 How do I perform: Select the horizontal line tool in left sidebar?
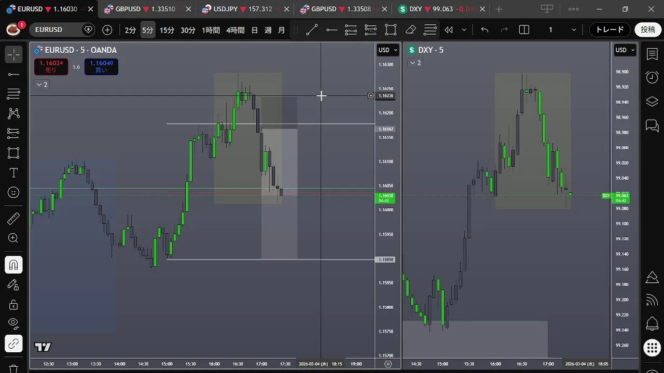pos(13,75)
